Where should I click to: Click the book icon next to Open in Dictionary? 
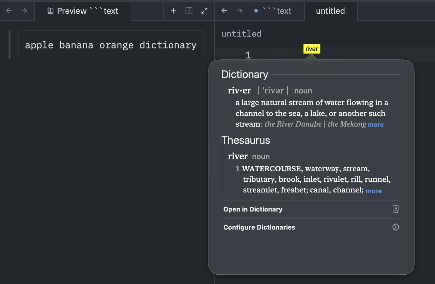396,209
